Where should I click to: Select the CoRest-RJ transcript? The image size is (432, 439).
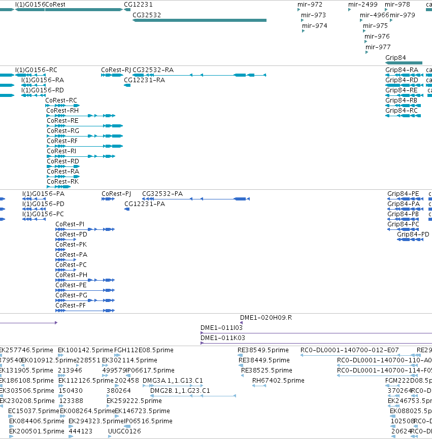click(x=112, y=75)
